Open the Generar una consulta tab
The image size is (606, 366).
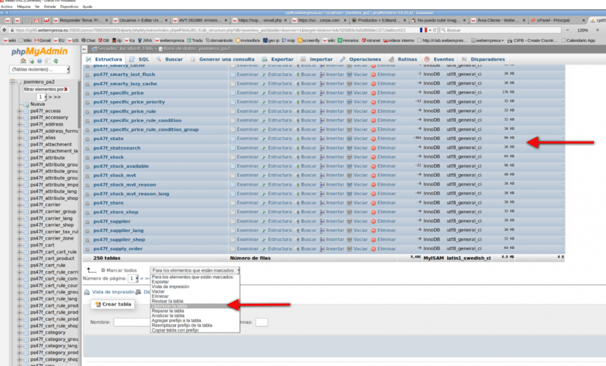223,59
